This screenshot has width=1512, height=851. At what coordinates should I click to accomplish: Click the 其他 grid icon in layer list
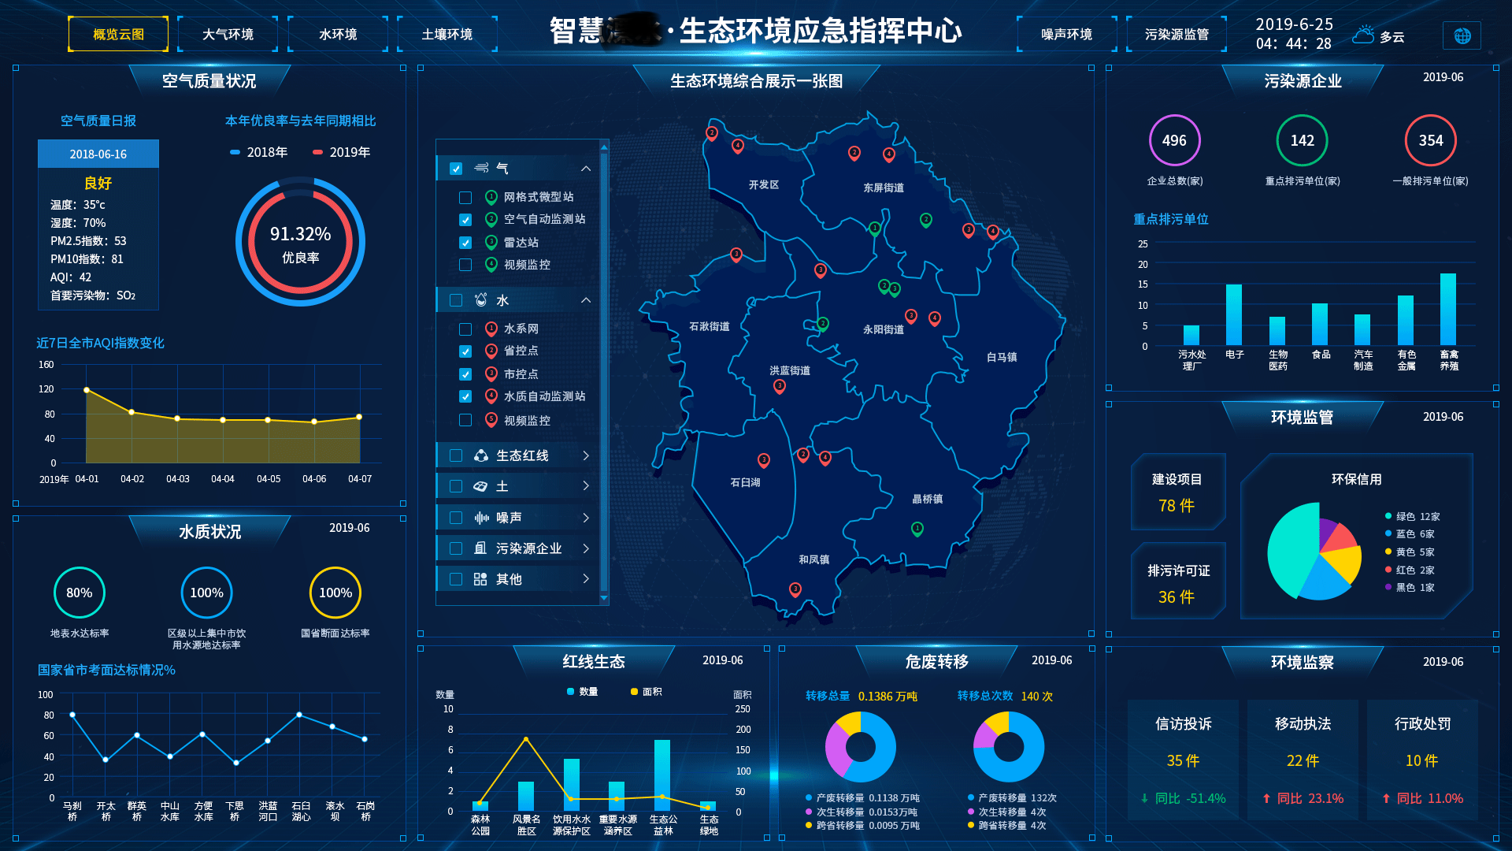coord(480,579)
